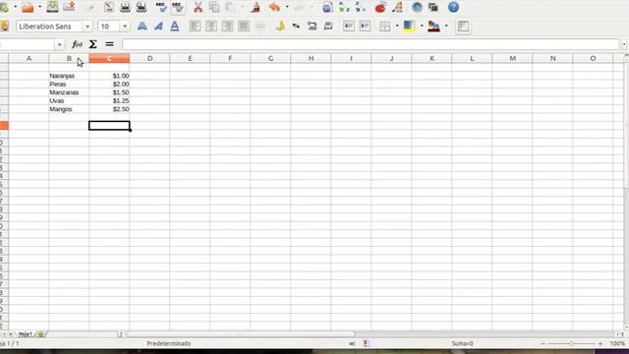Select column D header

click(x=149, y=59)
